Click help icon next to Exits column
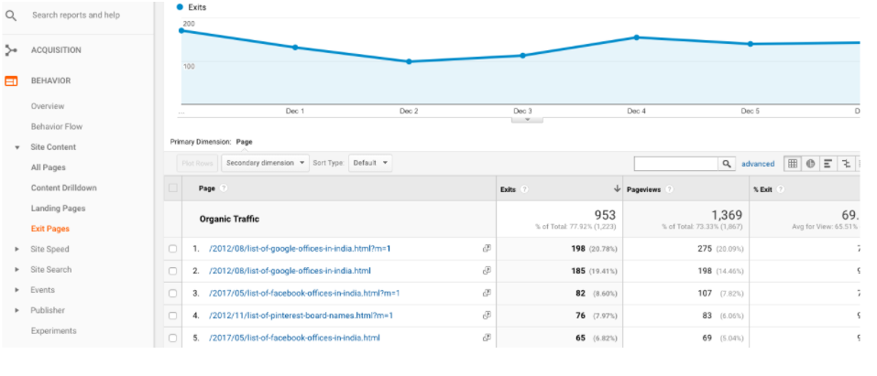877x376 pixels. (524, 189)
